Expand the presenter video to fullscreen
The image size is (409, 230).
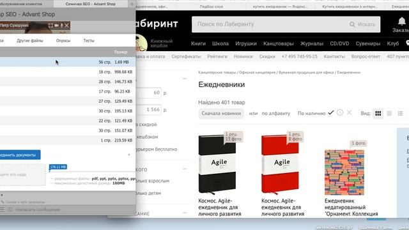(50, 26)
